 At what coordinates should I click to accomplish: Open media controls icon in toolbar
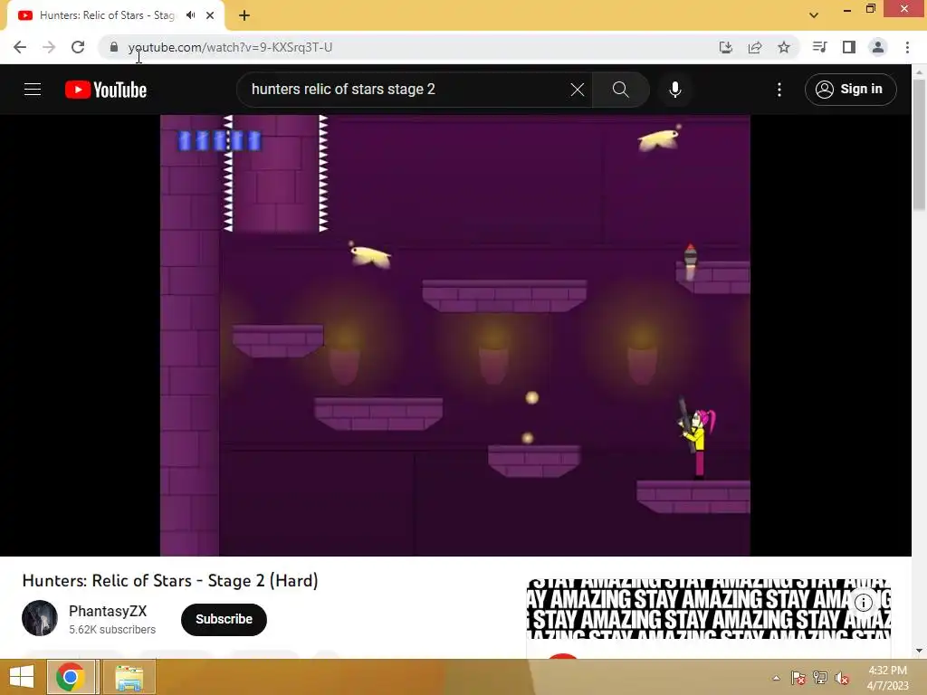(x=819, y=47)
